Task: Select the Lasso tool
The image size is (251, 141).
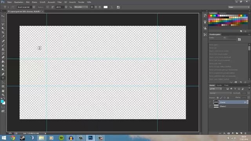Action: click(3, 24)
